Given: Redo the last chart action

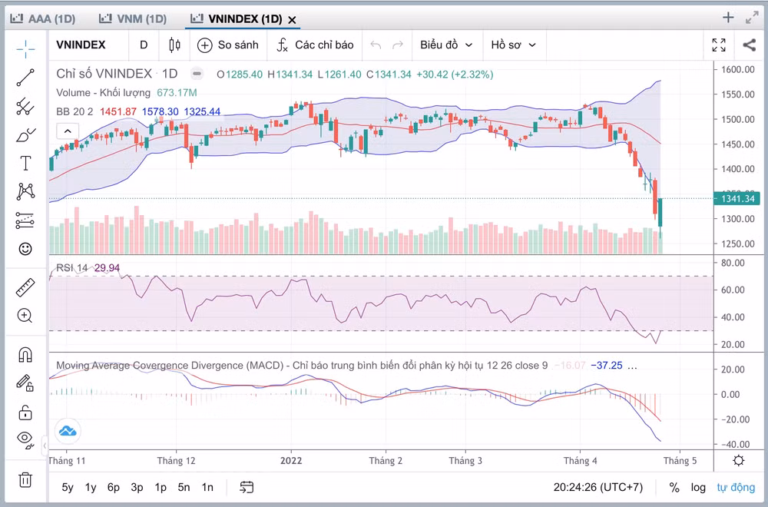Looking at the screenshot, I should (398, 45).
